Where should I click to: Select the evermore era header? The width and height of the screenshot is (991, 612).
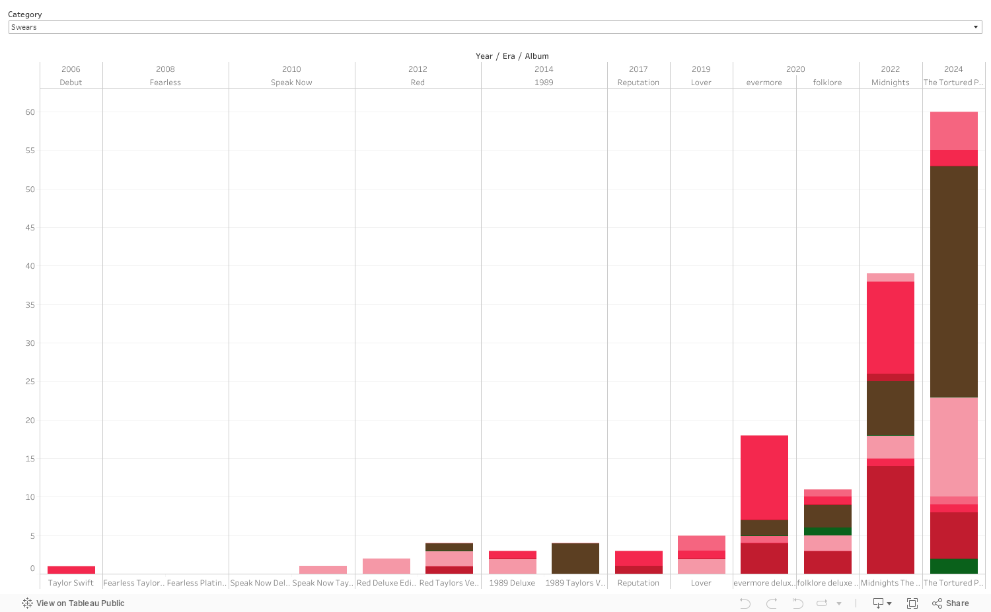coord(764,83)
